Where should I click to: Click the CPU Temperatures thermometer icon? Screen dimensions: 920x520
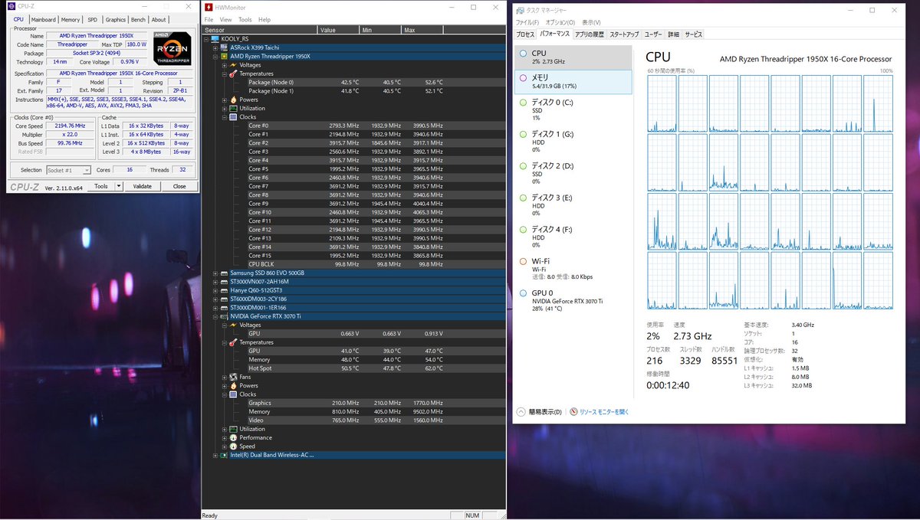tap(234, 74)
